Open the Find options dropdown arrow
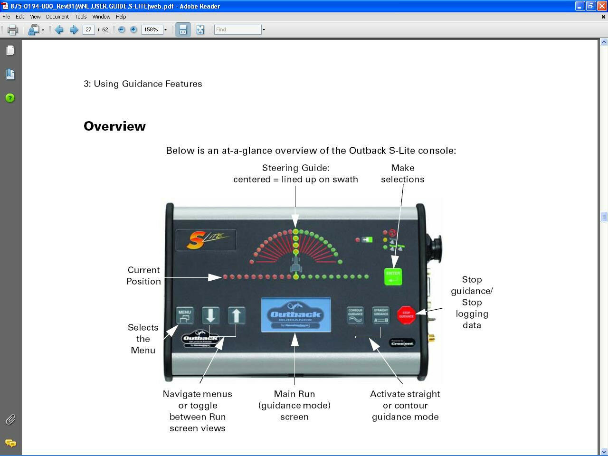 (x=264, y=30)
